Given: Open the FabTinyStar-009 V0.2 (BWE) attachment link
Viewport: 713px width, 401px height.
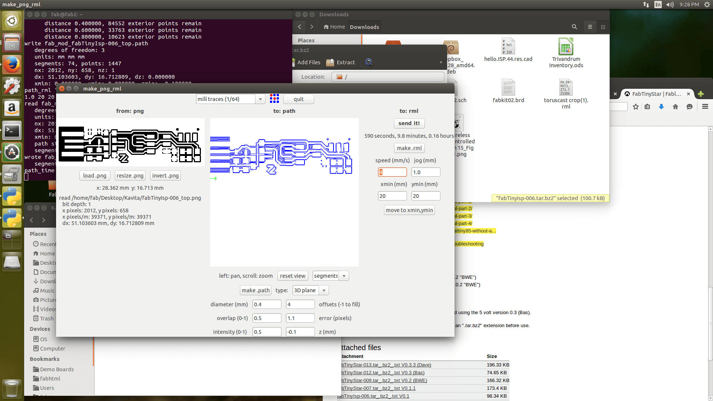Looking at the screenshot, I should 384,380.
